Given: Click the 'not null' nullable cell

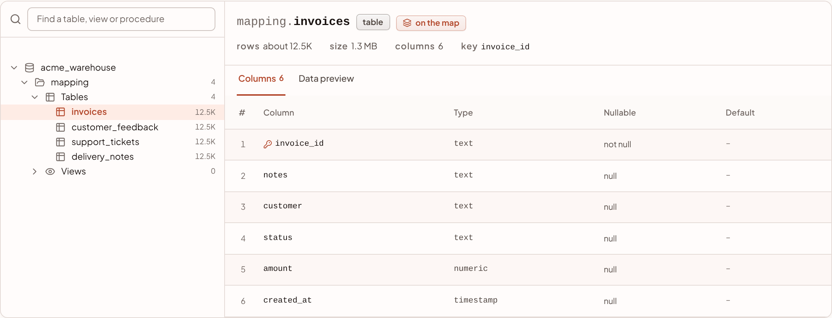Looking at the screenshot, I should 617,145.
